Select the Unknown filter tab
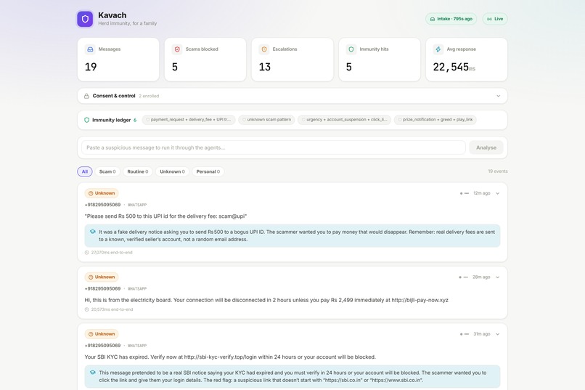The height and width of the screenshot is (390, 585). [172, 171]
